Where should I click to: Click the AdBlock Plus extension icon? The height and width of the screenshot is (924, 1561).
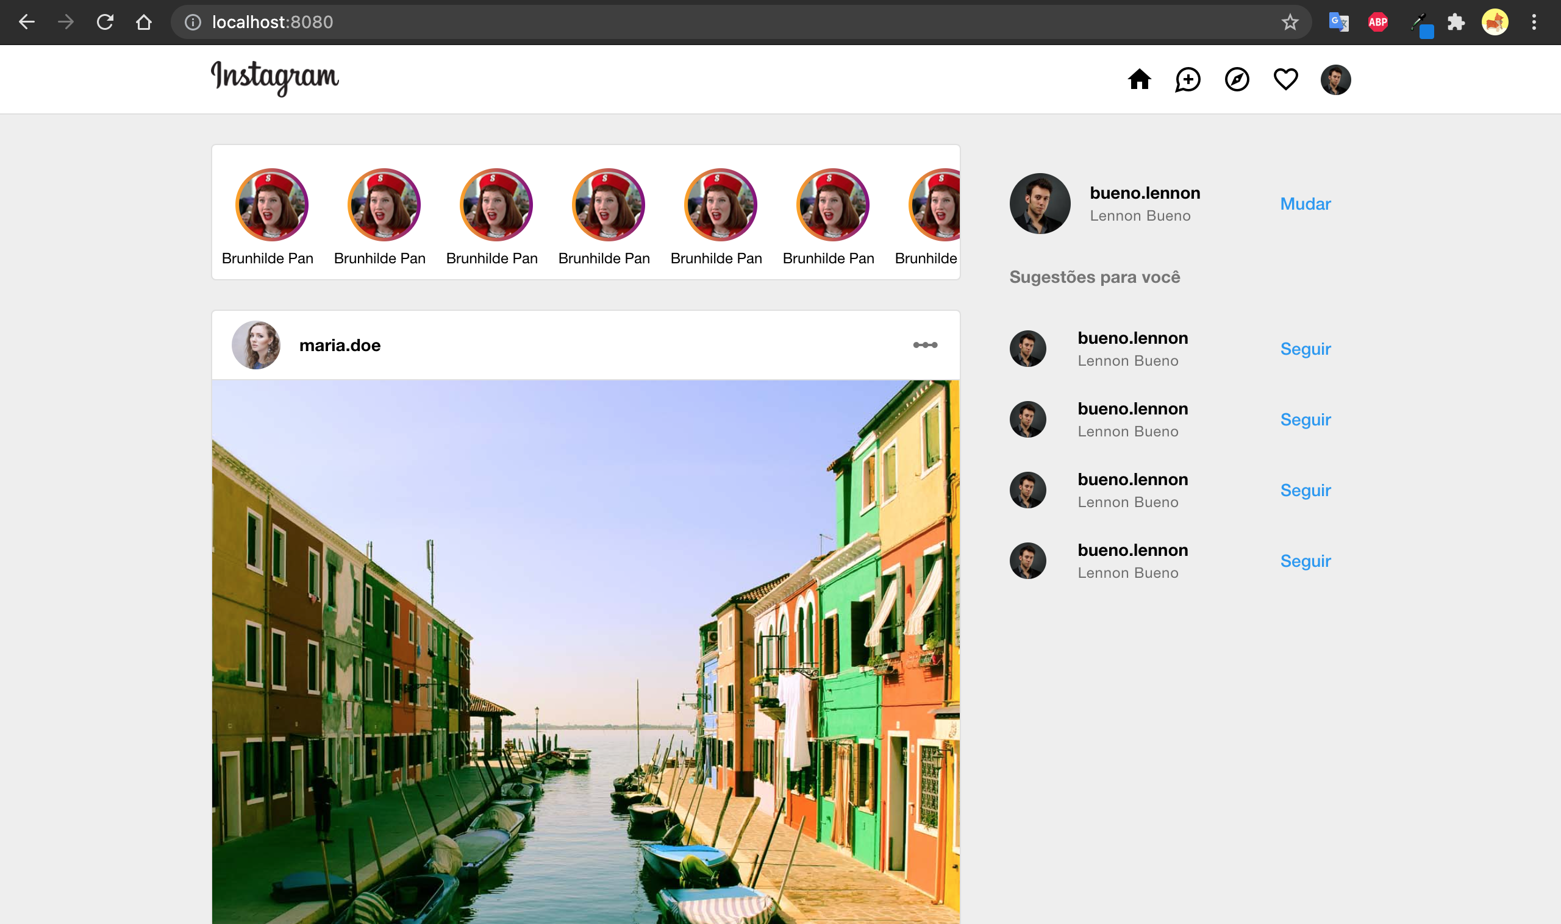1377,23
